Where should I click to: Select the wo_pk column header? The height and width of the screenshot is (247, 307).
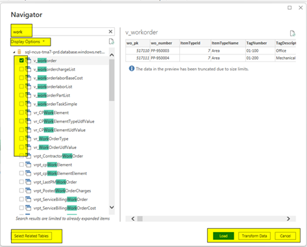[138, 43]
